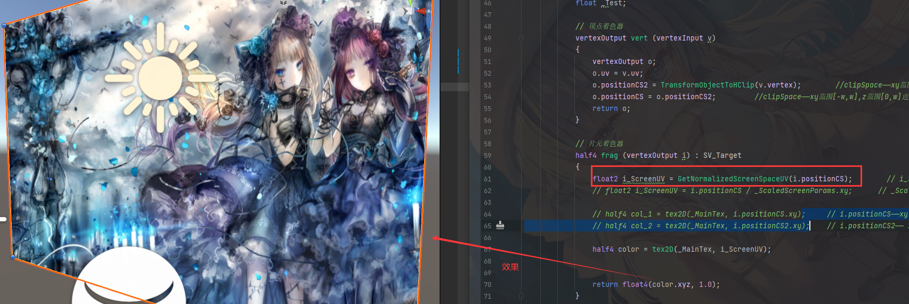
Task: Click the fold end marker at line 56
Action: tap(521, 120)
